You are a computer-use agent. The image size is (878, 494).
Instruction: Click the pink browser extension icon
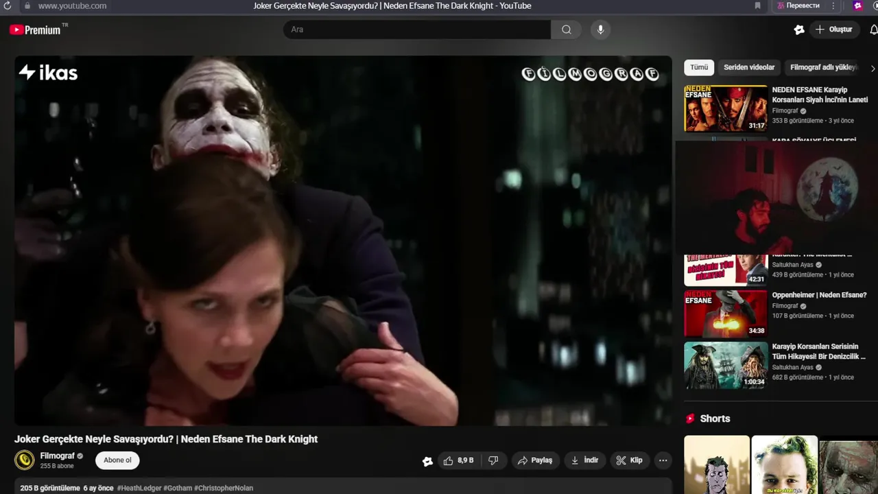click(857, 5)
